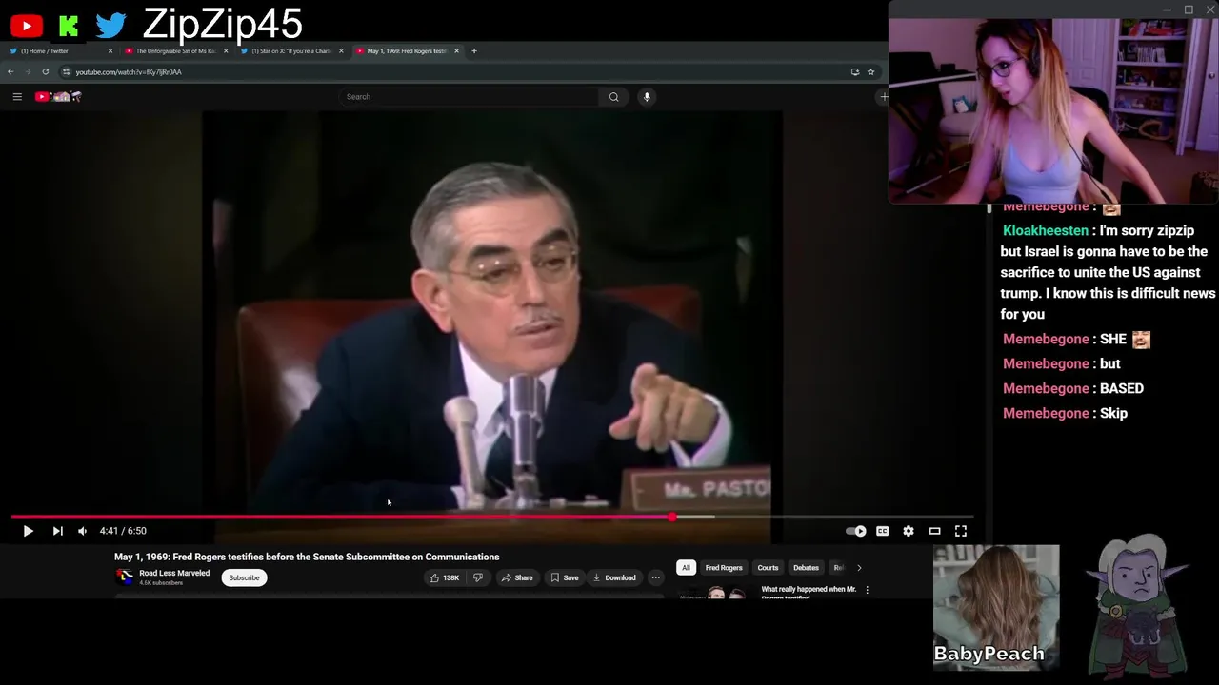This screenshot has height=685, width=1219.
Task: Switch to theater mode view
Action: (934, 531)
